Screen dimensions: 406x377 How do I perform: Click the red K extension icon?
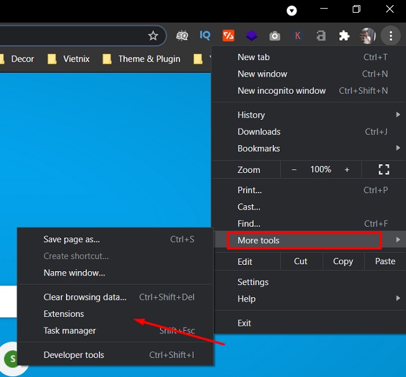click(x=298, y=35)
